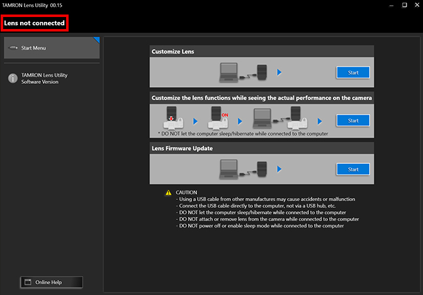Screen dimensions: 423x295
Task: Open TAMRON Lens Utility Software Version info
Action: point(44,78)
